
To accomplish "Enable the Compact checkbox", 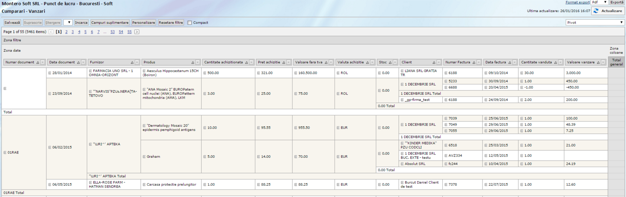I will coord(190,23).
